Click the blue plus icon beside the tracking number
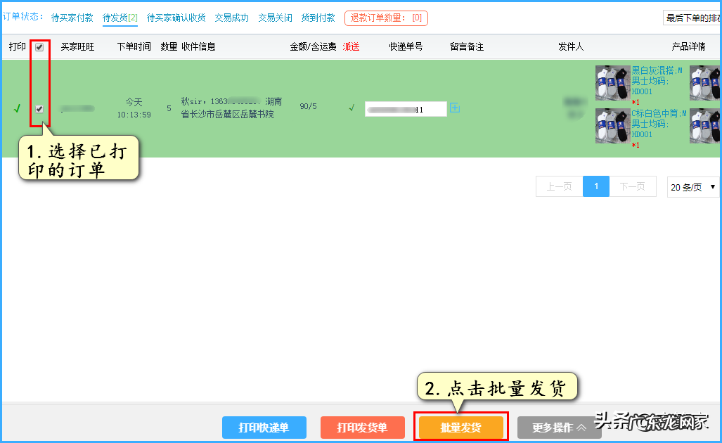722x443 pixels. tap(456, 108)
